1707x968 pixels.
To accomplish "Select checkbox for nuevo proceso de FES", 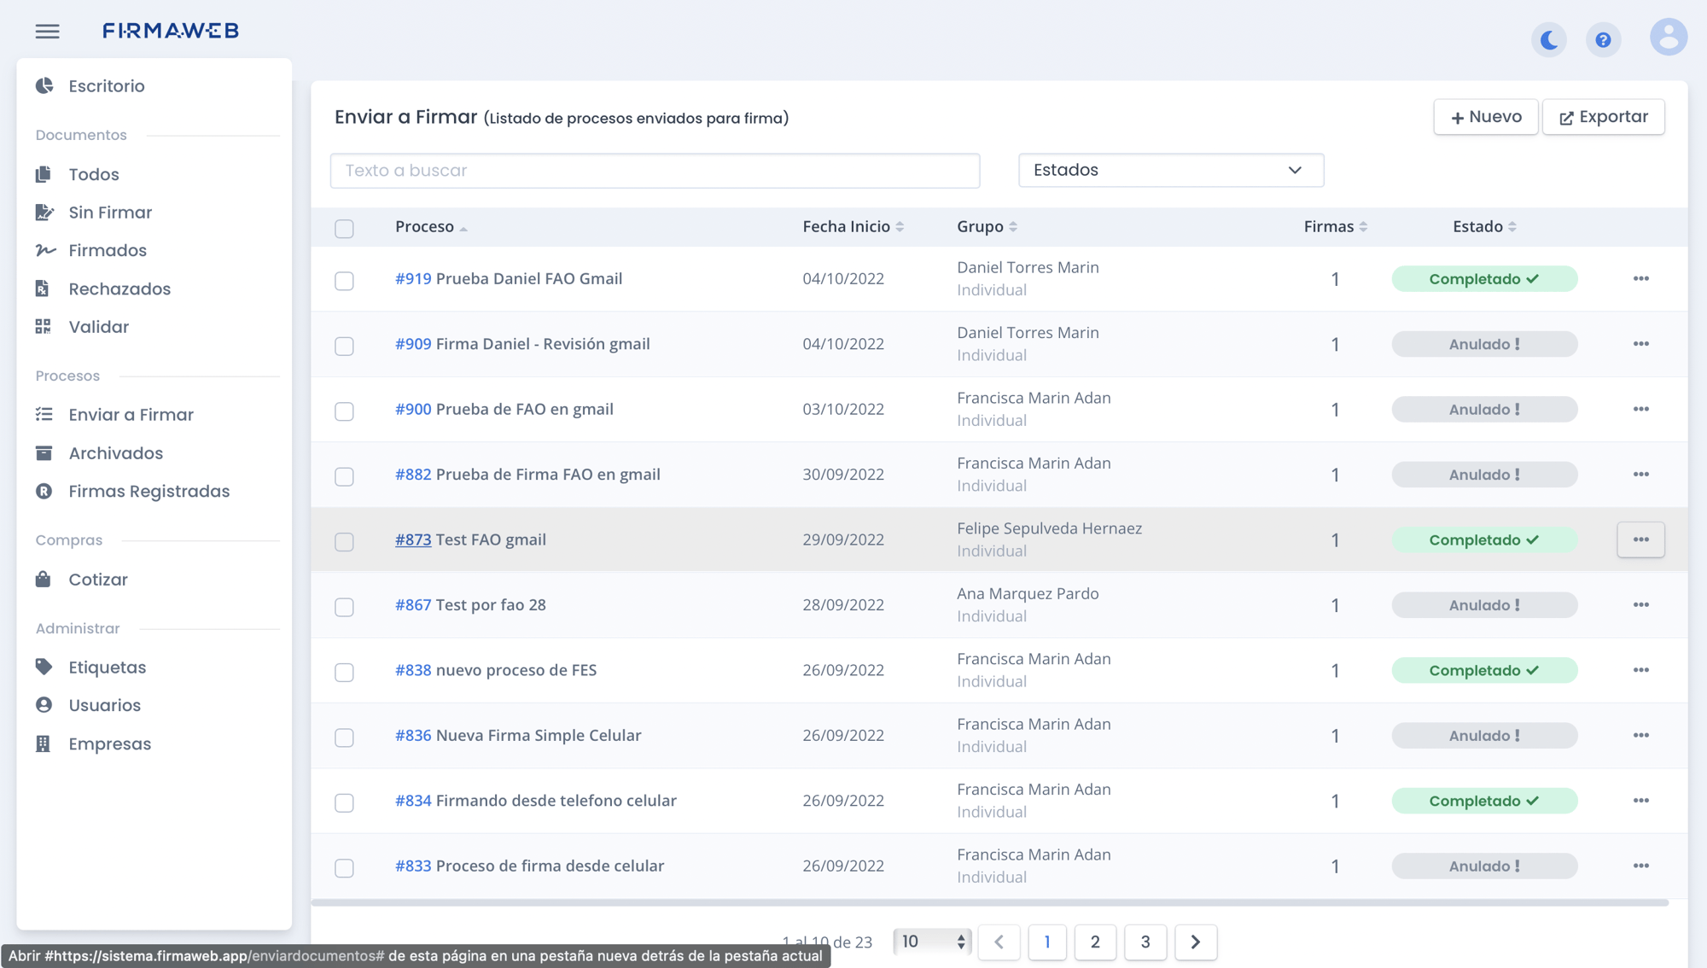I will [344, 672].
